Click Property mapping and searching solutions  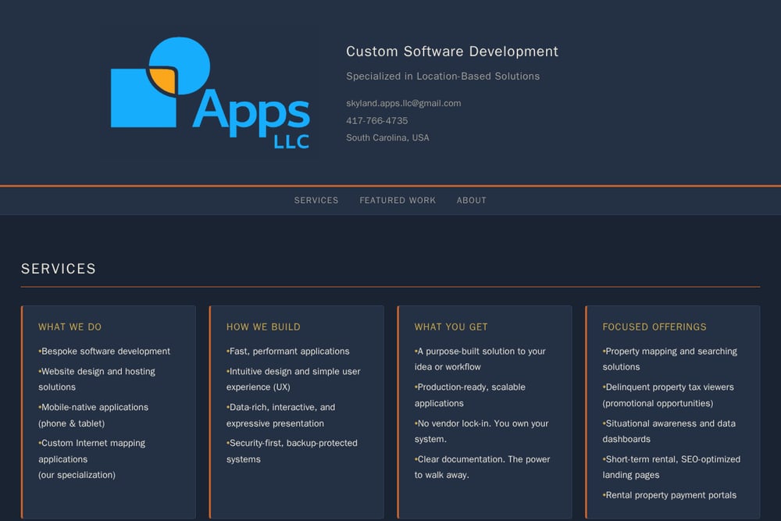pyautogui.click(x=669, y=359)
